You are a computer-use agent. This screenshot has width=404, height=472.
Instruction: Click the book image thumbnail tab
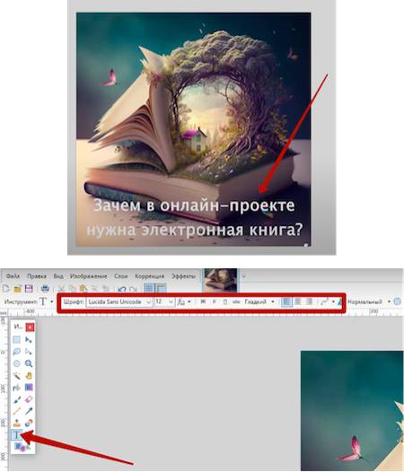point(221,281)
